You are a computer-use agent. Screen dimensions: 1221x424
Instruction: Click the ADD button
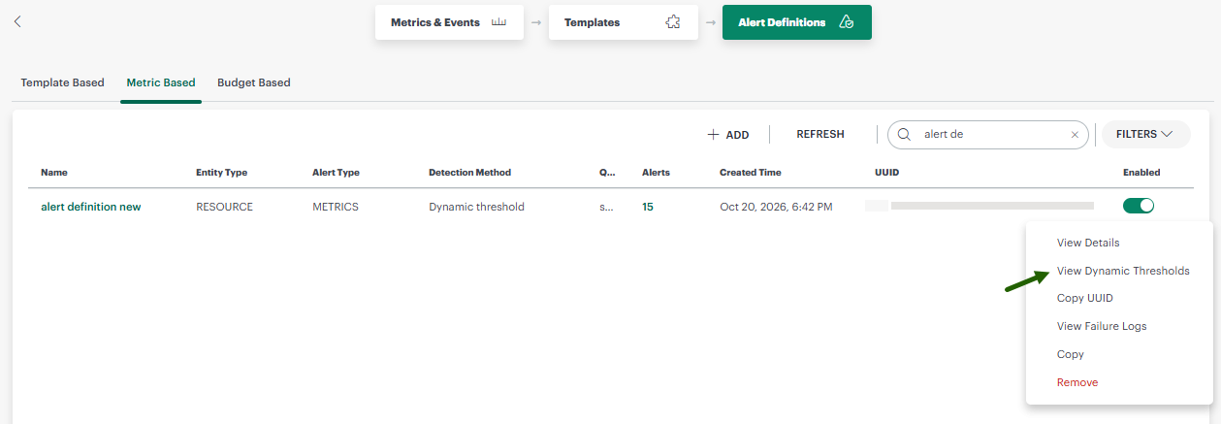[x=728, y=135]
